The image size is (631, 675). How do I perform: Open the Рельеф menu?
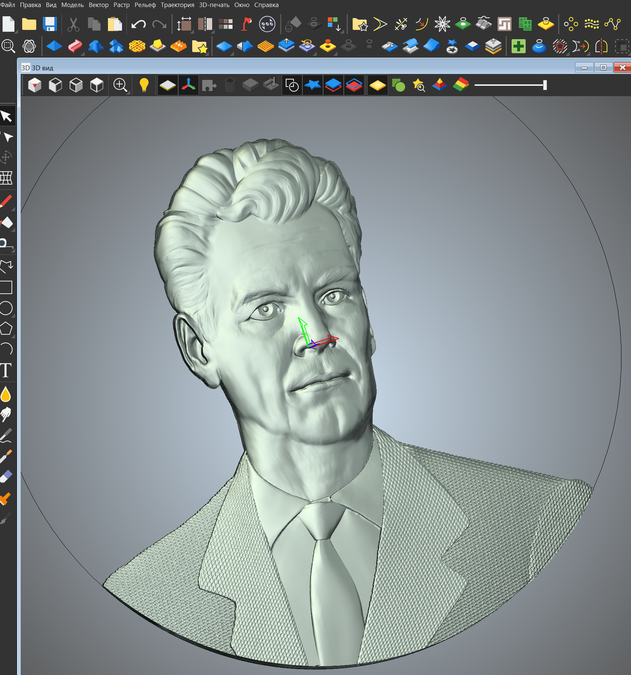145,5
